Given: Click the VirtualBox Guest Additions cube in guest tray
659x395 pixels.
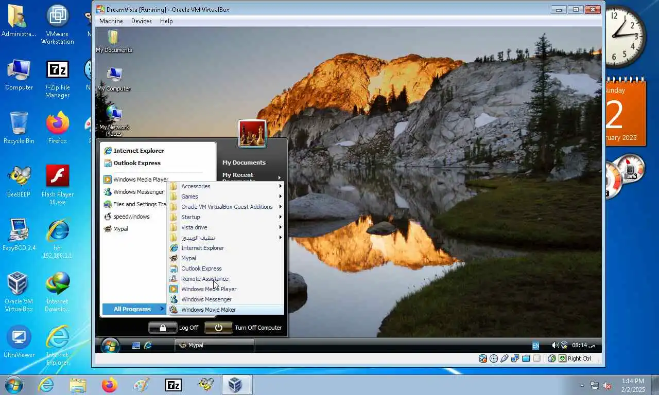Looking at the screenshot, I should (x=564, y=345).
